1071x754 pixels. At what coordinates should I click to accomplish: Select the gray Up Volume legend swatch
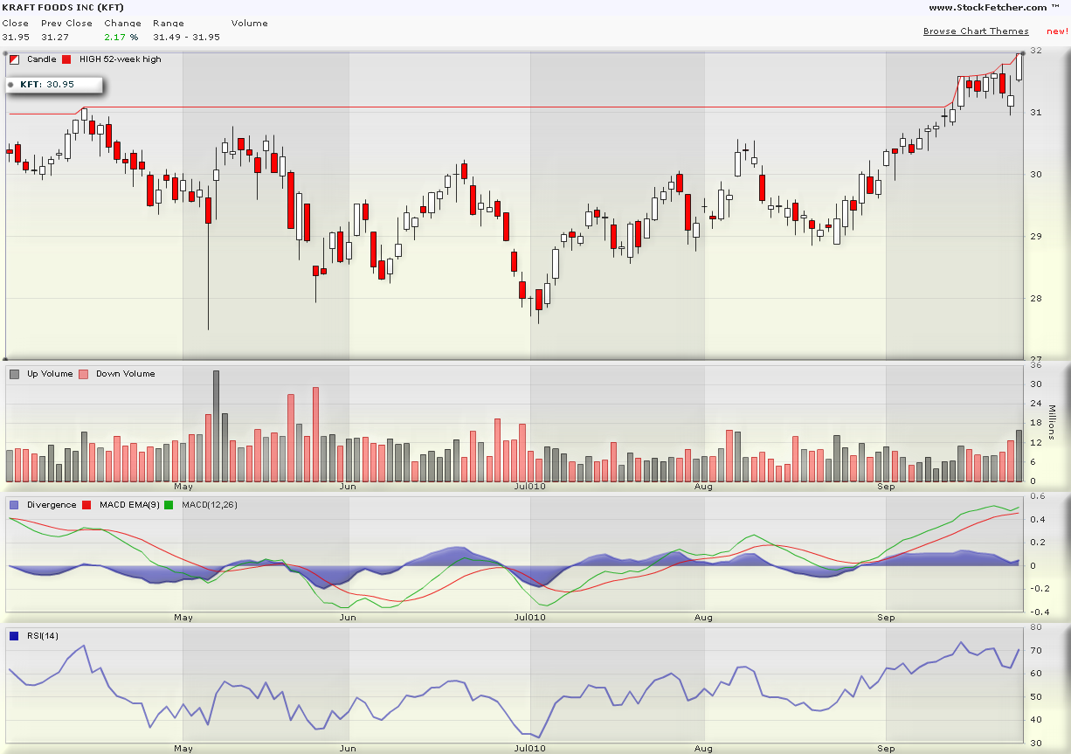pyautogui.click(x=15, y=374)
